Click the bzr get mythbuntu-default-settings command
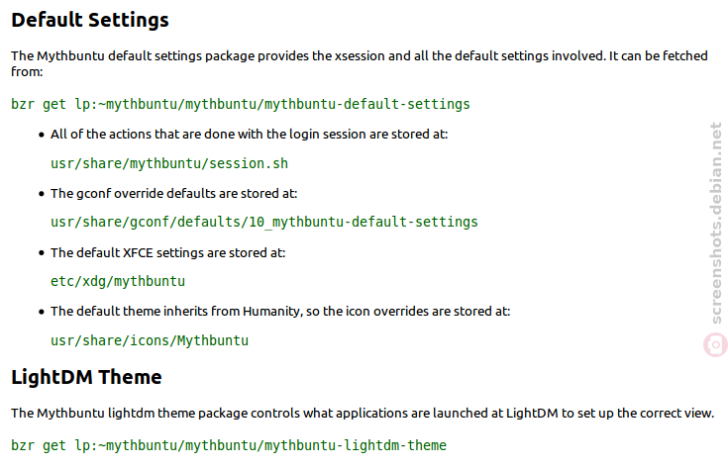 (x=241, y=104)
